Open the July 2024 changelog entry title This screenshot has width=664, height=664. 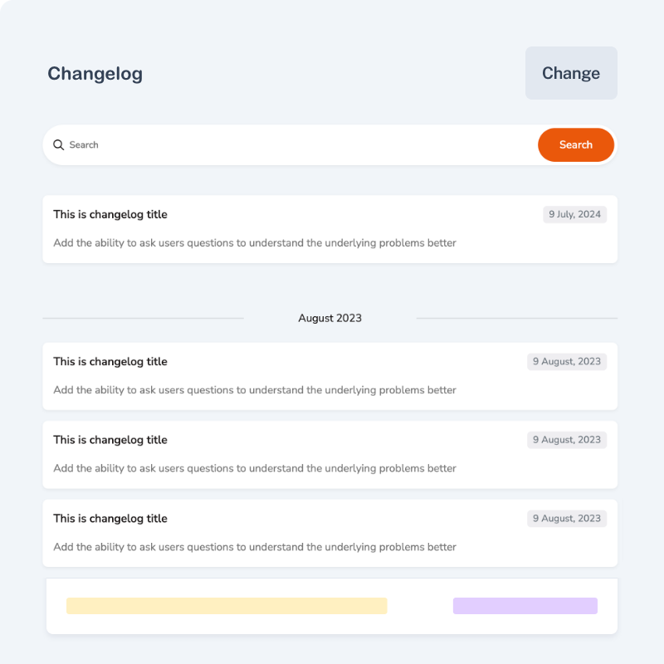[110, 214]
